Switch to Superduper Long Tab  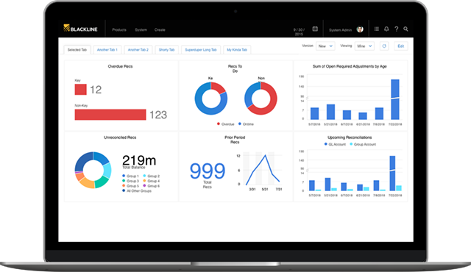pyautogui.click(x=201, y=50)
